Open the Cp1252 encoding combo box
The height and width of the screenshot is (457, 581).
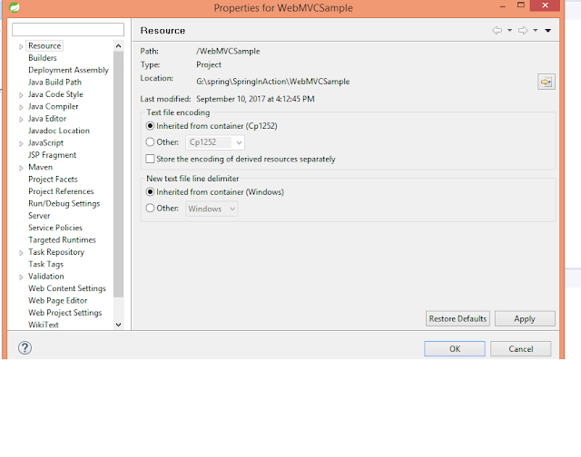click(215, 142)
